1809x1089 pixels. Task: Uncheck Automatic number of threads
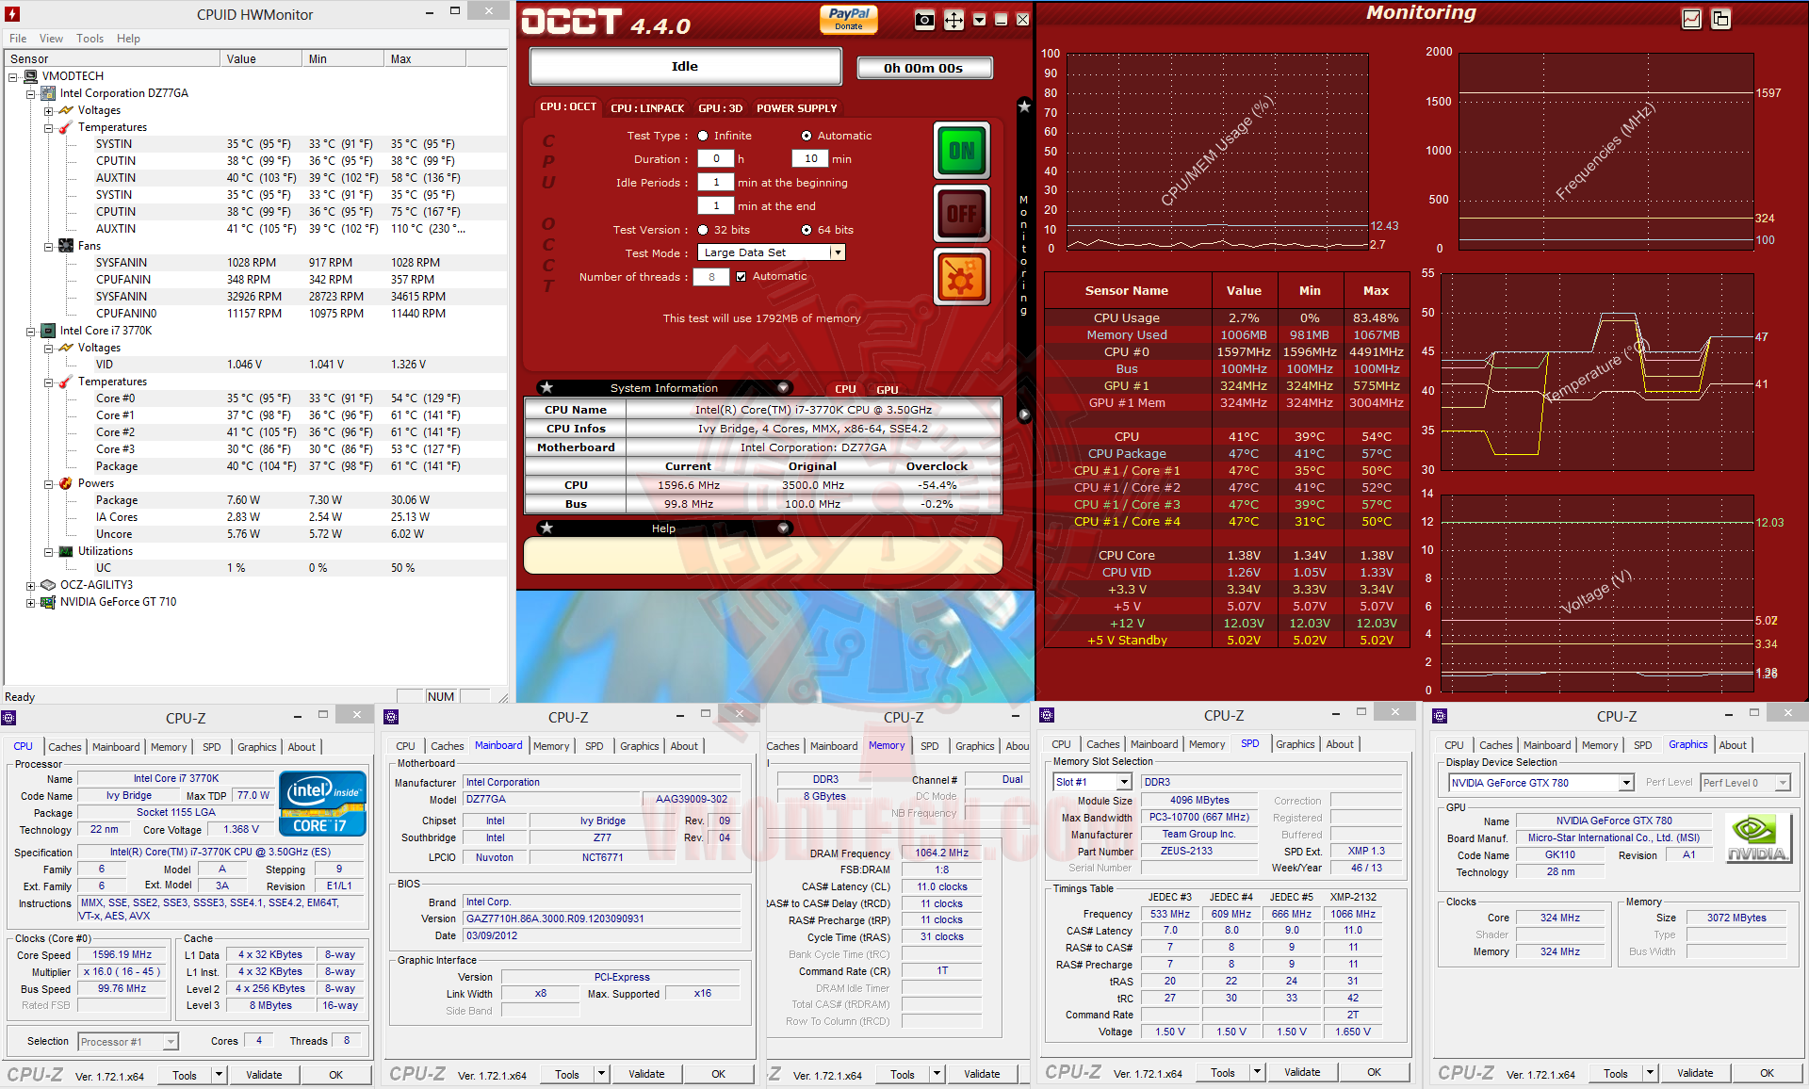point(742,277)
